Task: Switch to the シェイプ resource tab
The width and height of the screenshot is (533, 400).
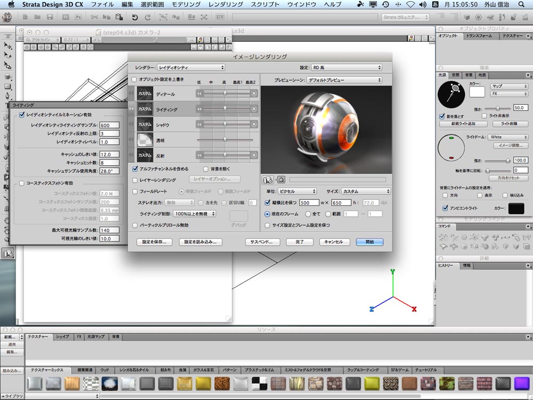Action: (x=62, y=337)
